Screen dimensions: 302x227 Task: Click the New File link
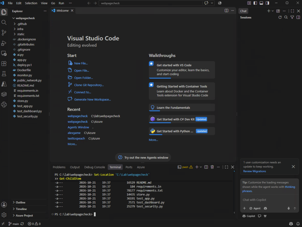[x=81, y=63]
